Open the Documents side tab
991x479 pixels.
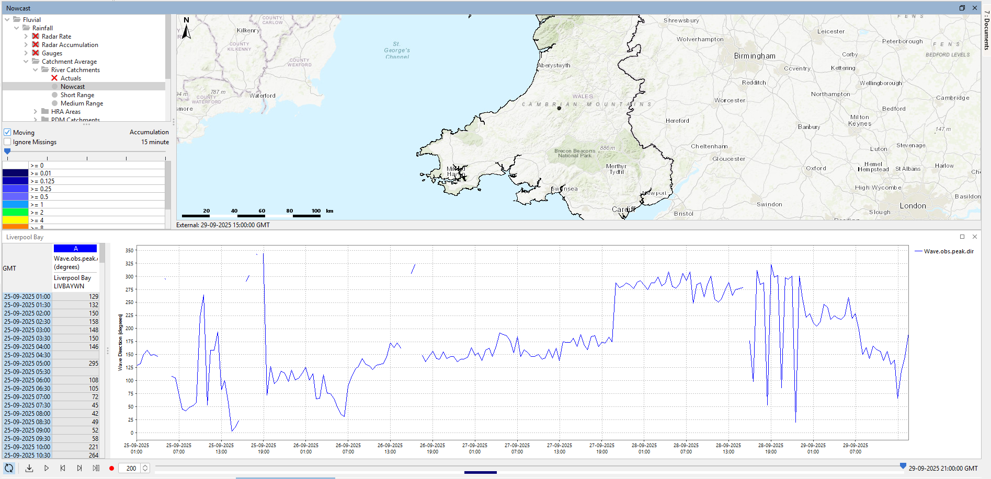tap(986, 30)
